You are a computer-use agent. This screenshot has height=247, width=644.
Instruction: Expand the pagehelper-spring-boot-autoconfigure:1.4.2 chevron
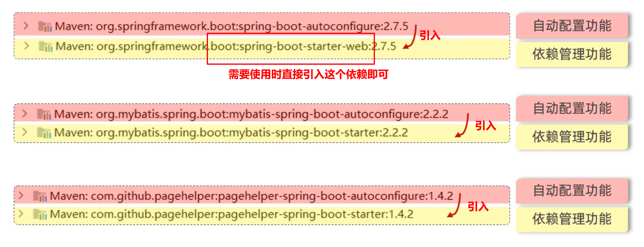pyautogui.click(x=21, y=196)
